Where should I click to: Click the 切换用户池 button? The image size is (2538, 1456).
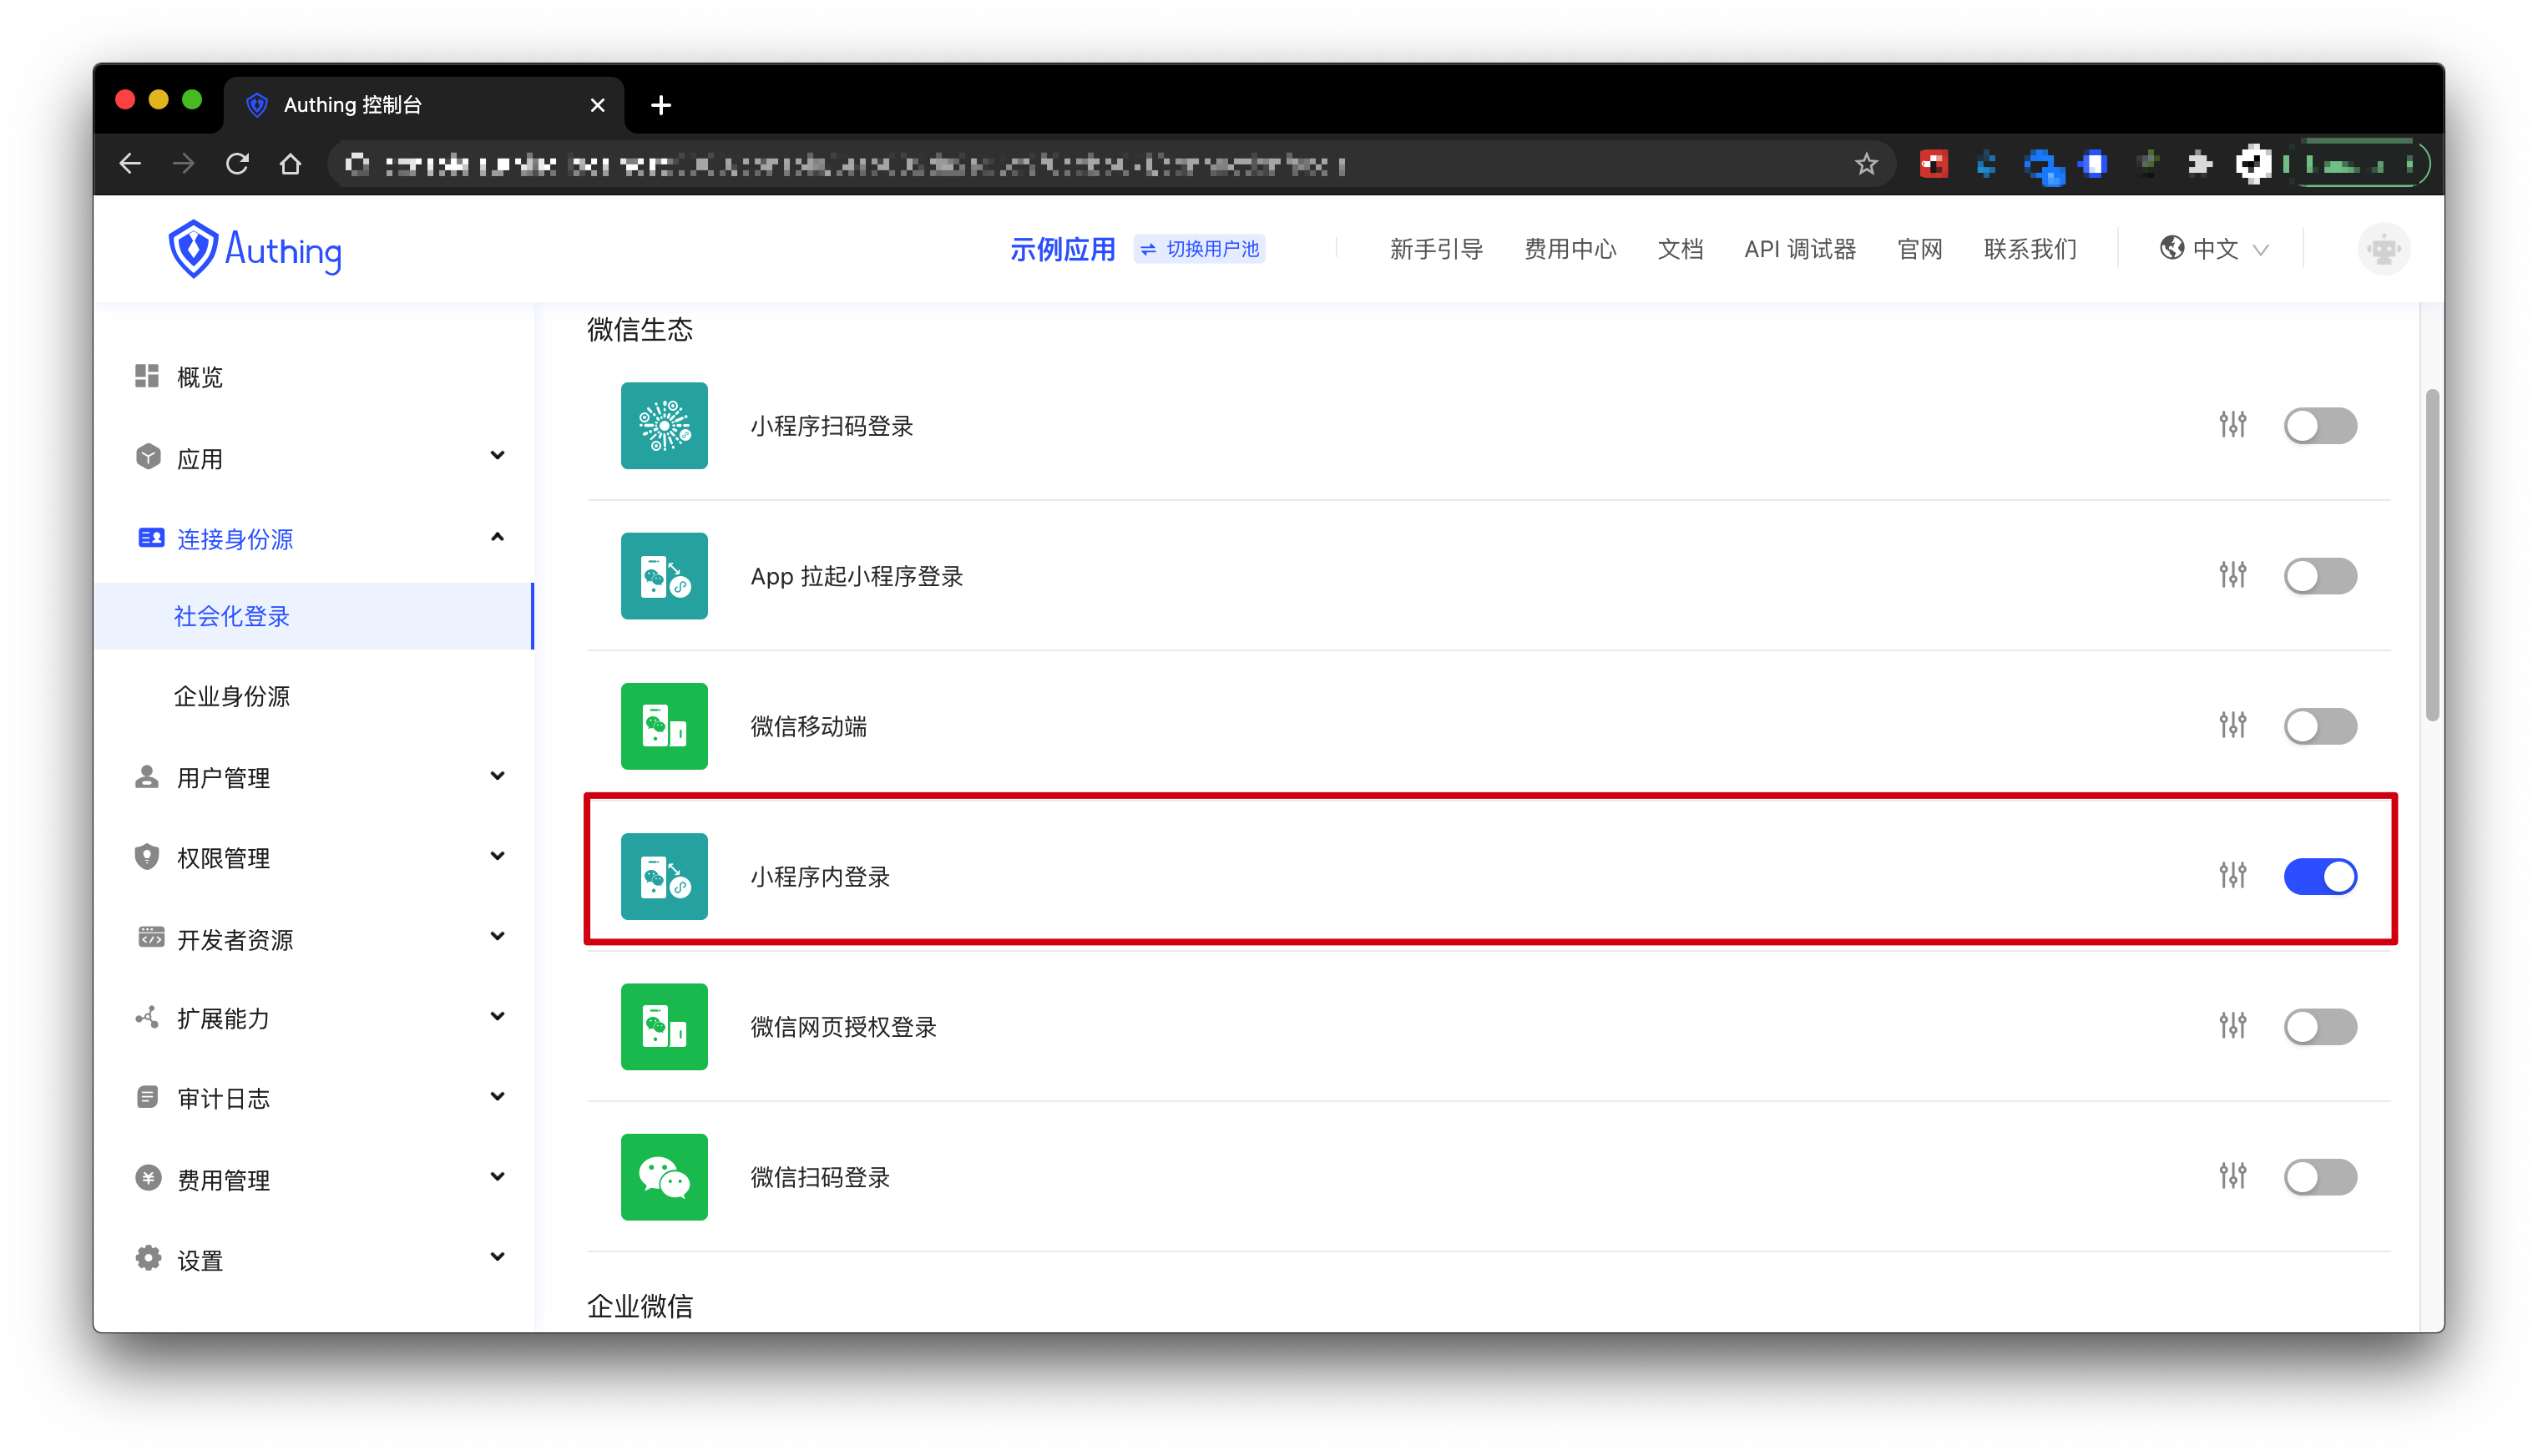coord(1200,249)
